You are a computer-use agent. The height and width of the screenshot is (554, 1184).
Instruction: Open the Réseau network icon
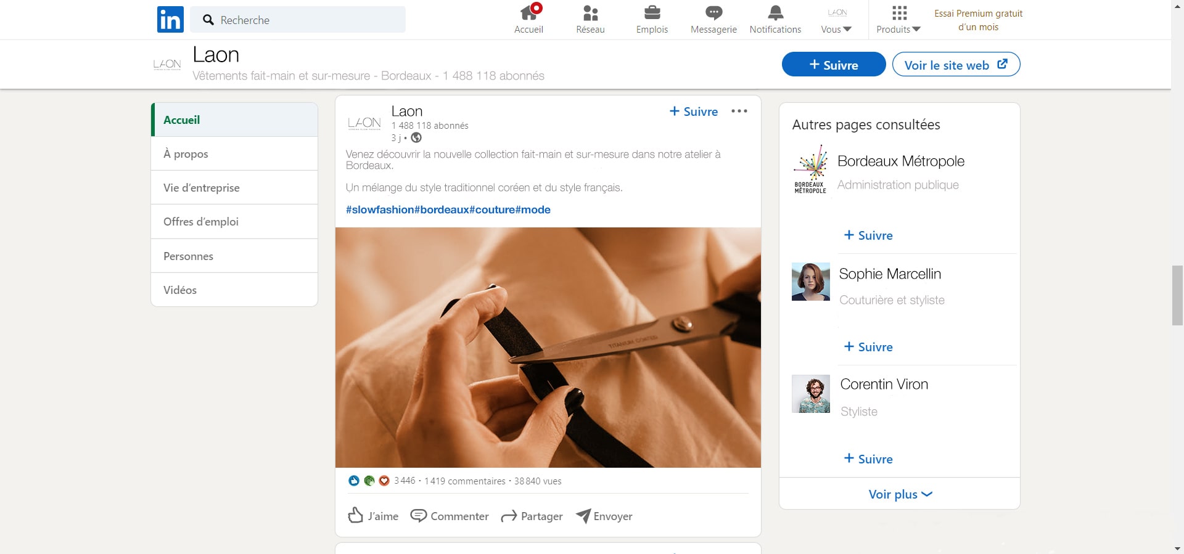tap(590, 13)
